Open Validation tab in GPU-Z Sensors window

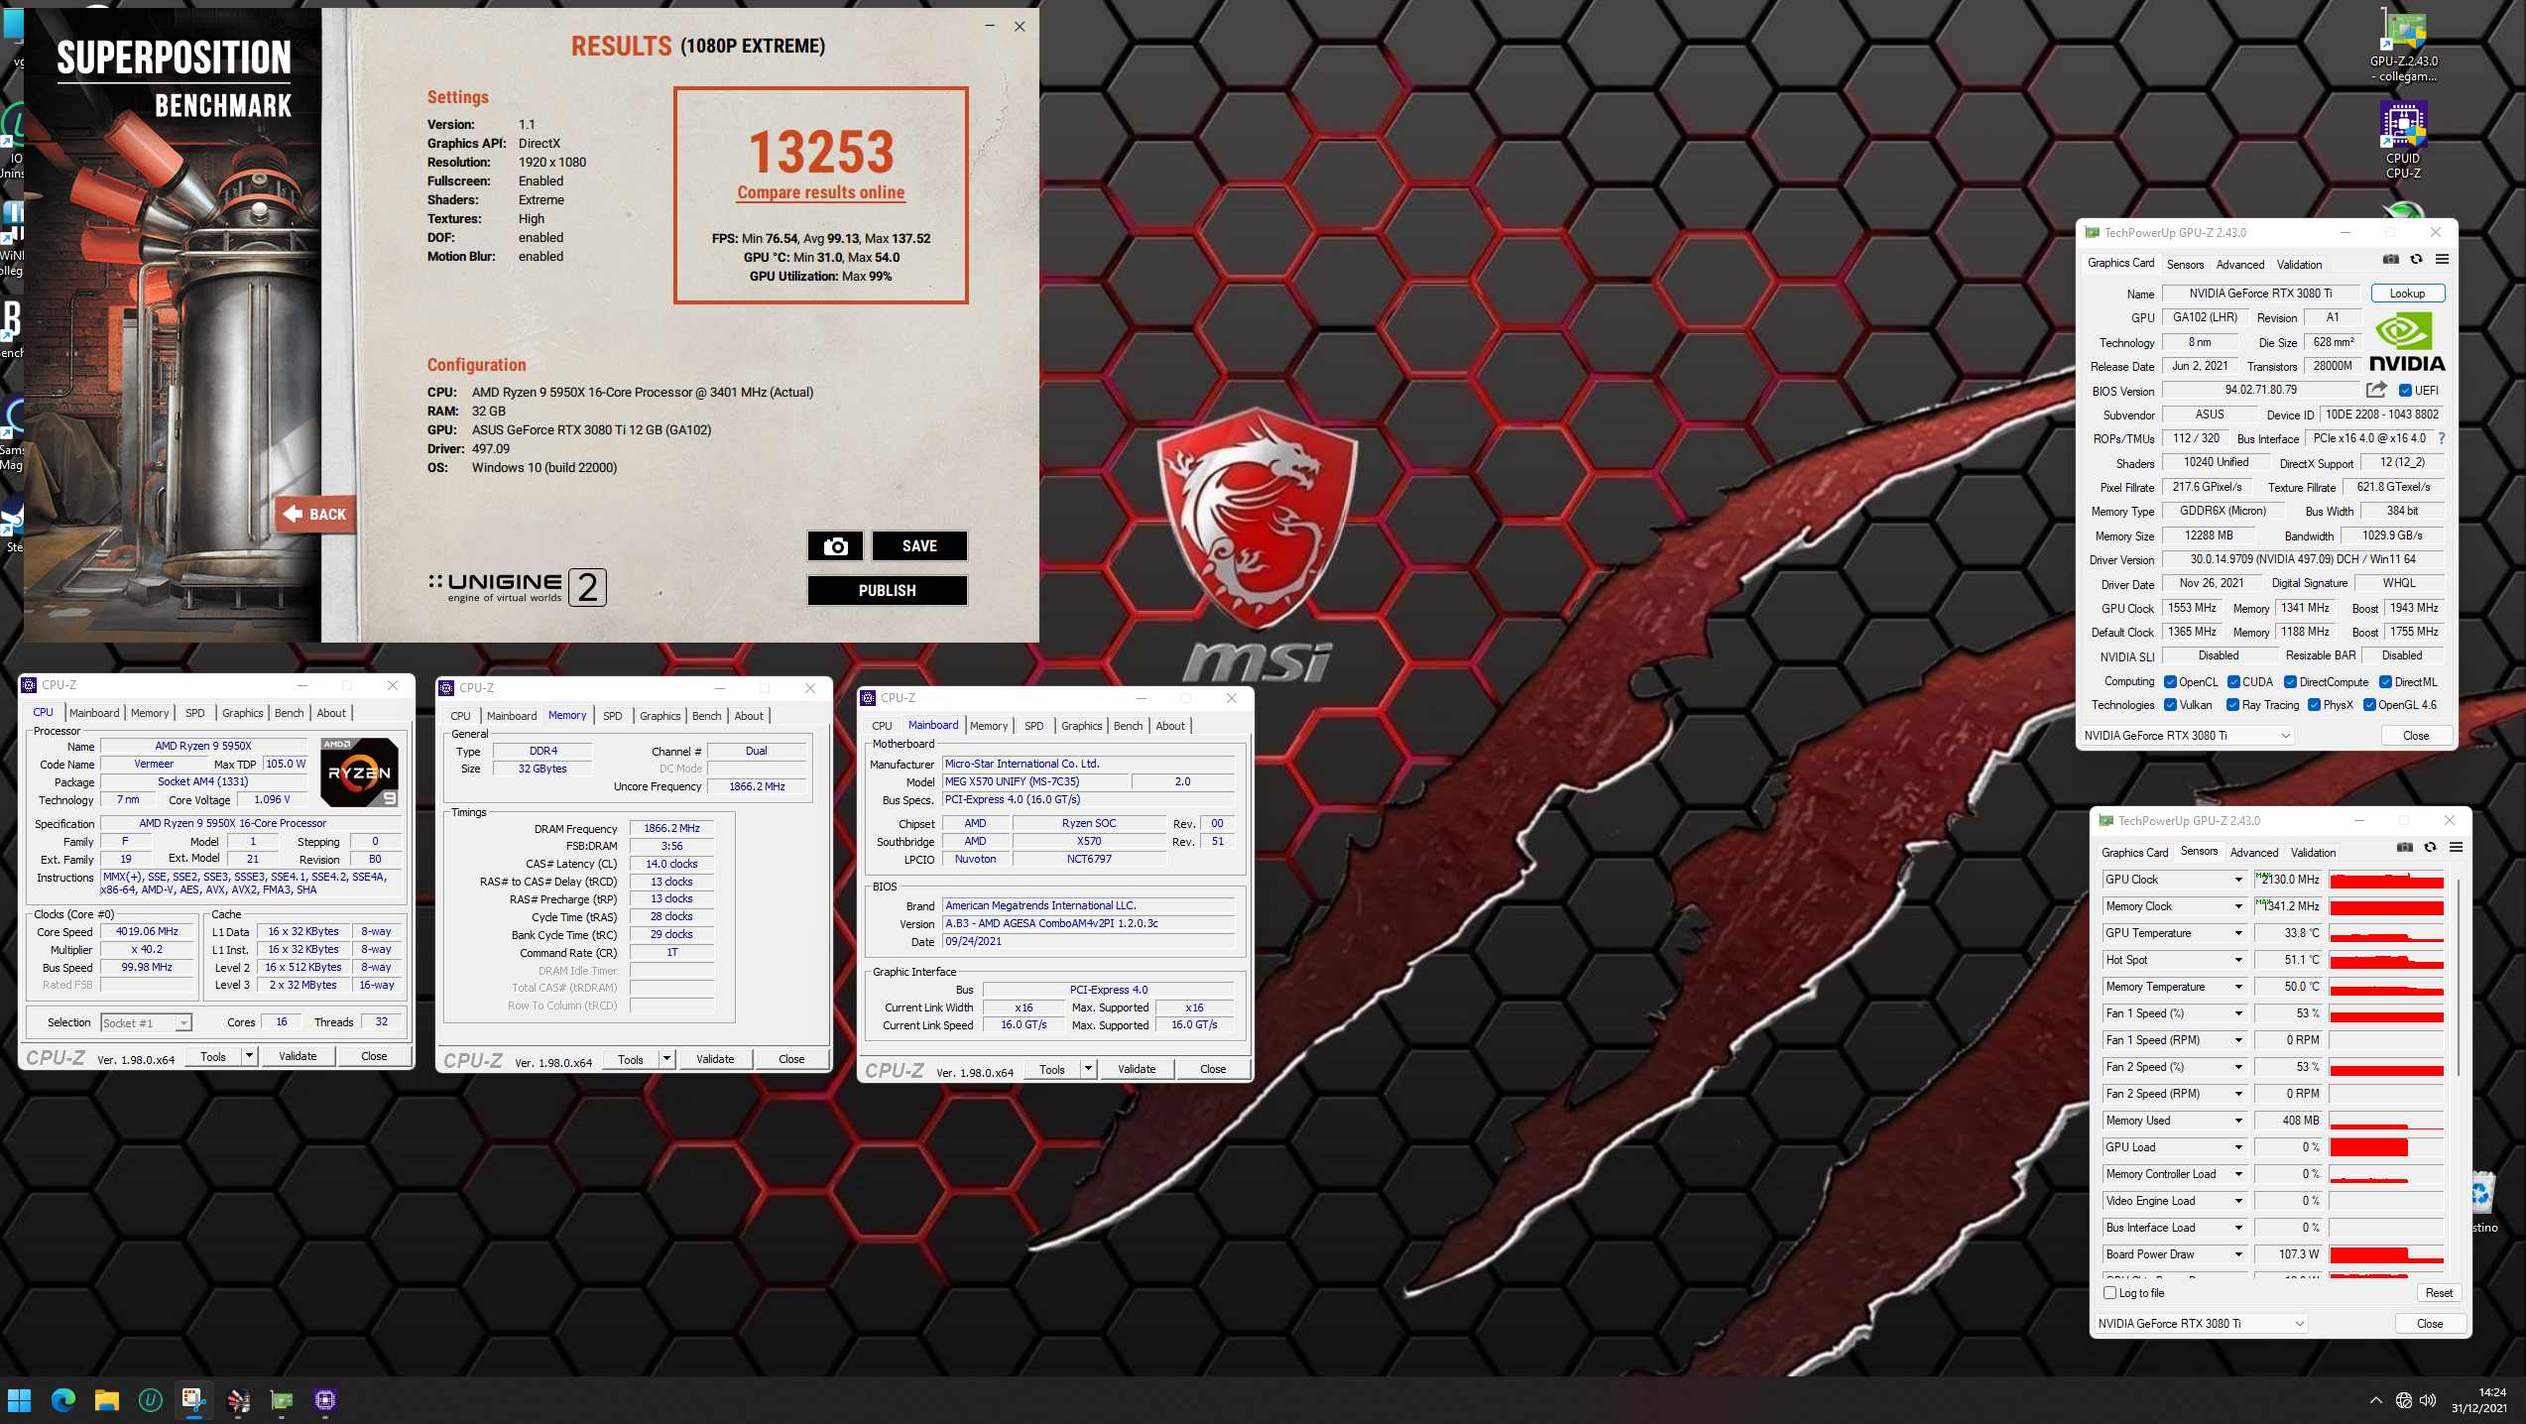coord(2313,853)
